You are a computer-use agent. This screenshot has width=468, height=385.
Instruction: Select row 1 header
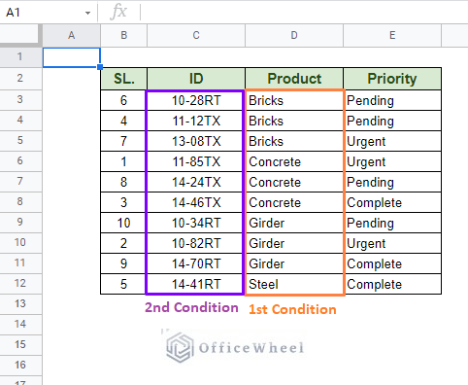(20, 57)
